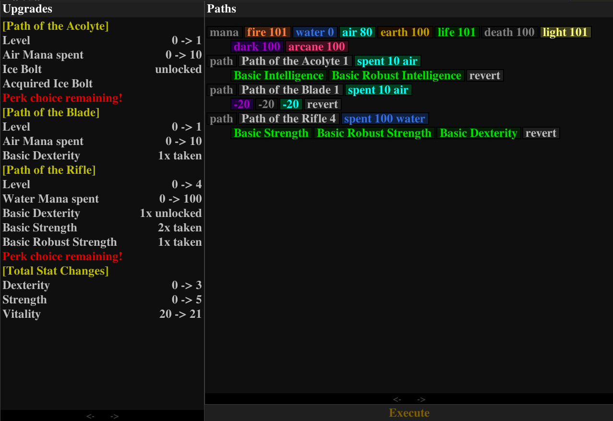Viewport: 613px width, 421px height.
Task: Click the Water Mana spent row
Action: (x=102, y=199)
